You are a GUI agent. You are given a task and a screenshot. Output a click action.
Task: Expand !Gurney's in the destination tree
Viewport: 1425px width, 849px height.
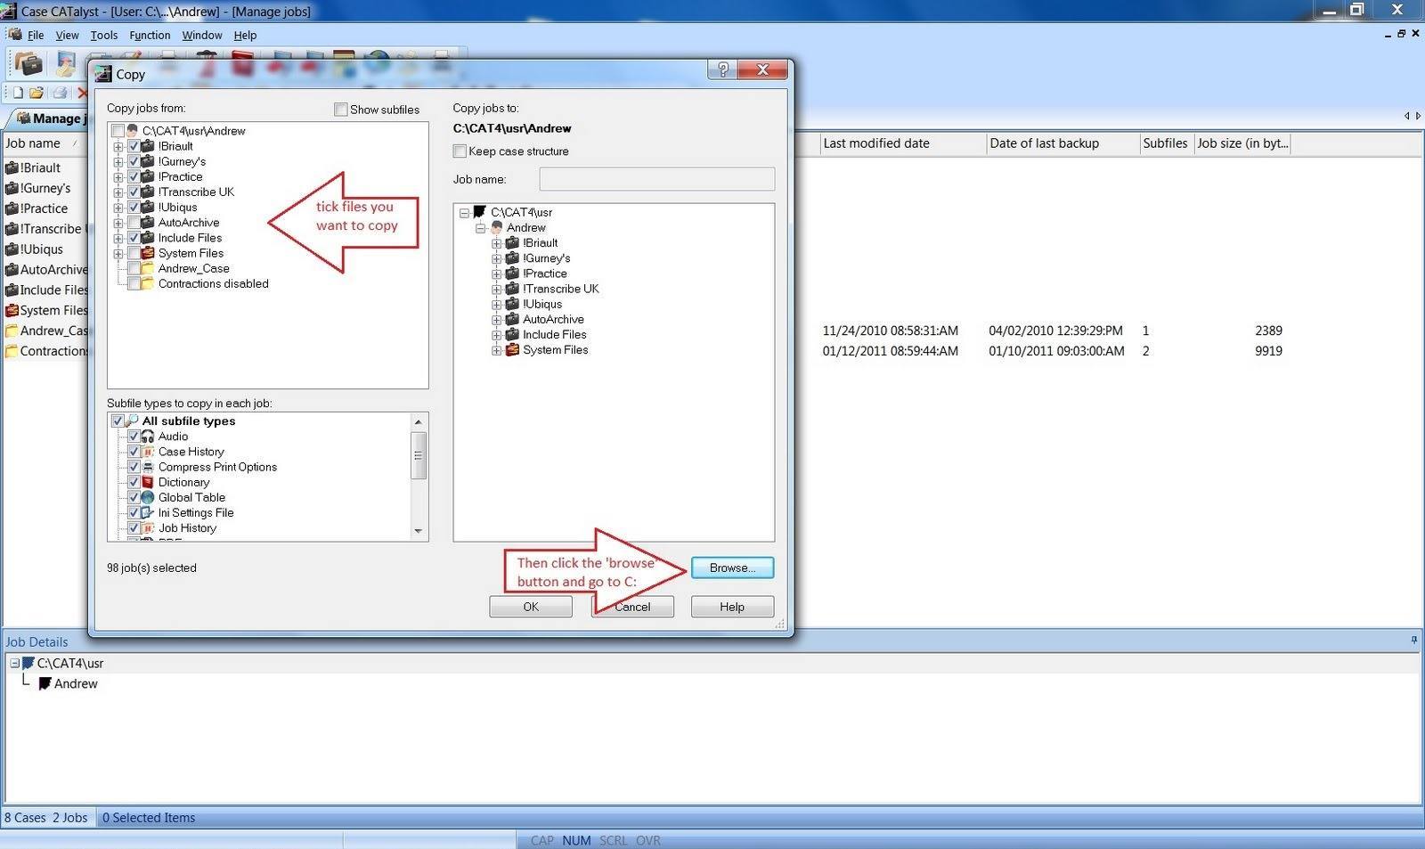click(x=497, y=258)
